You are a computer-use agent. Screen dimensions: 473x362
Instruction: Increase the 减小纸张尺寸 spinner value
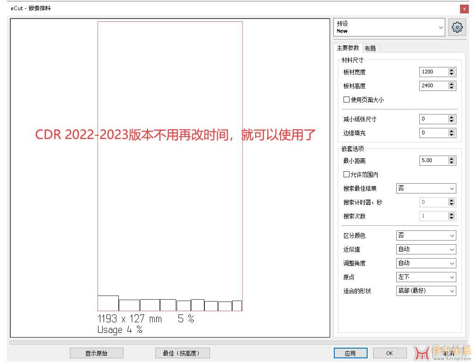[x=451, y=117]
